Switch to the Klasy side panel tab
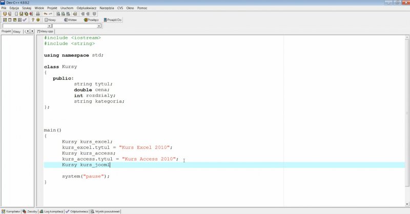The image size is (410, 214). (x=17, y=31)
